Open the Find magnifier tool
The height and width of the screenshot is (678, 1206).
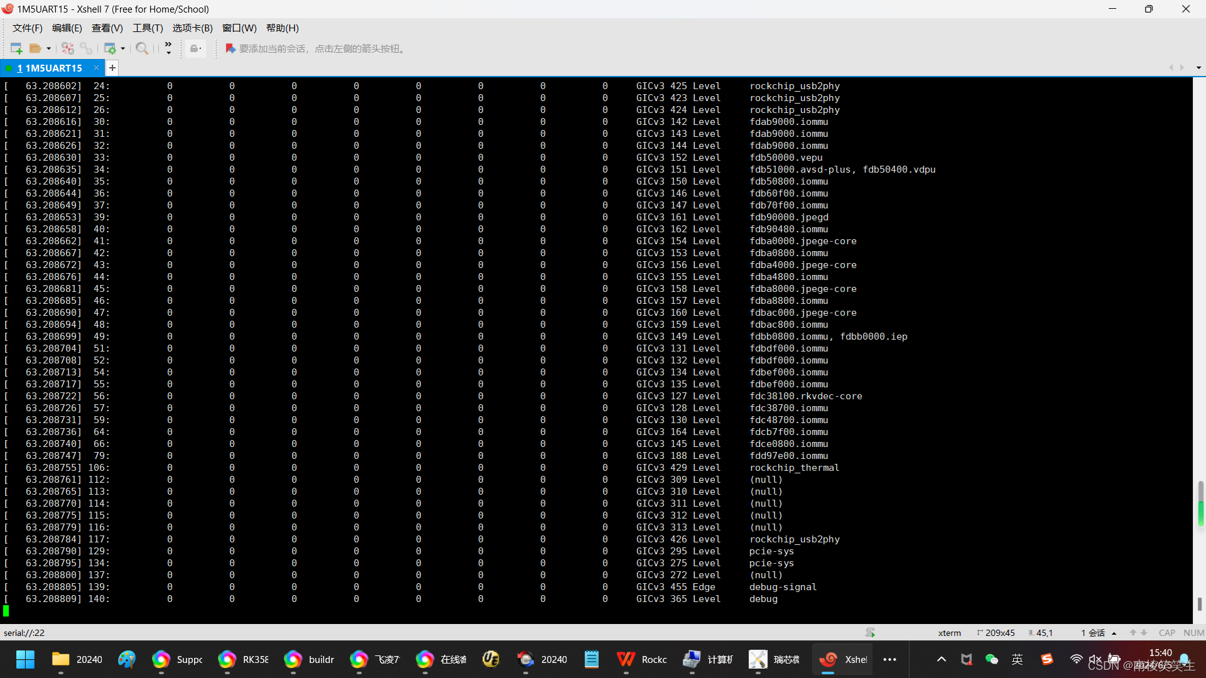point(142,48)
